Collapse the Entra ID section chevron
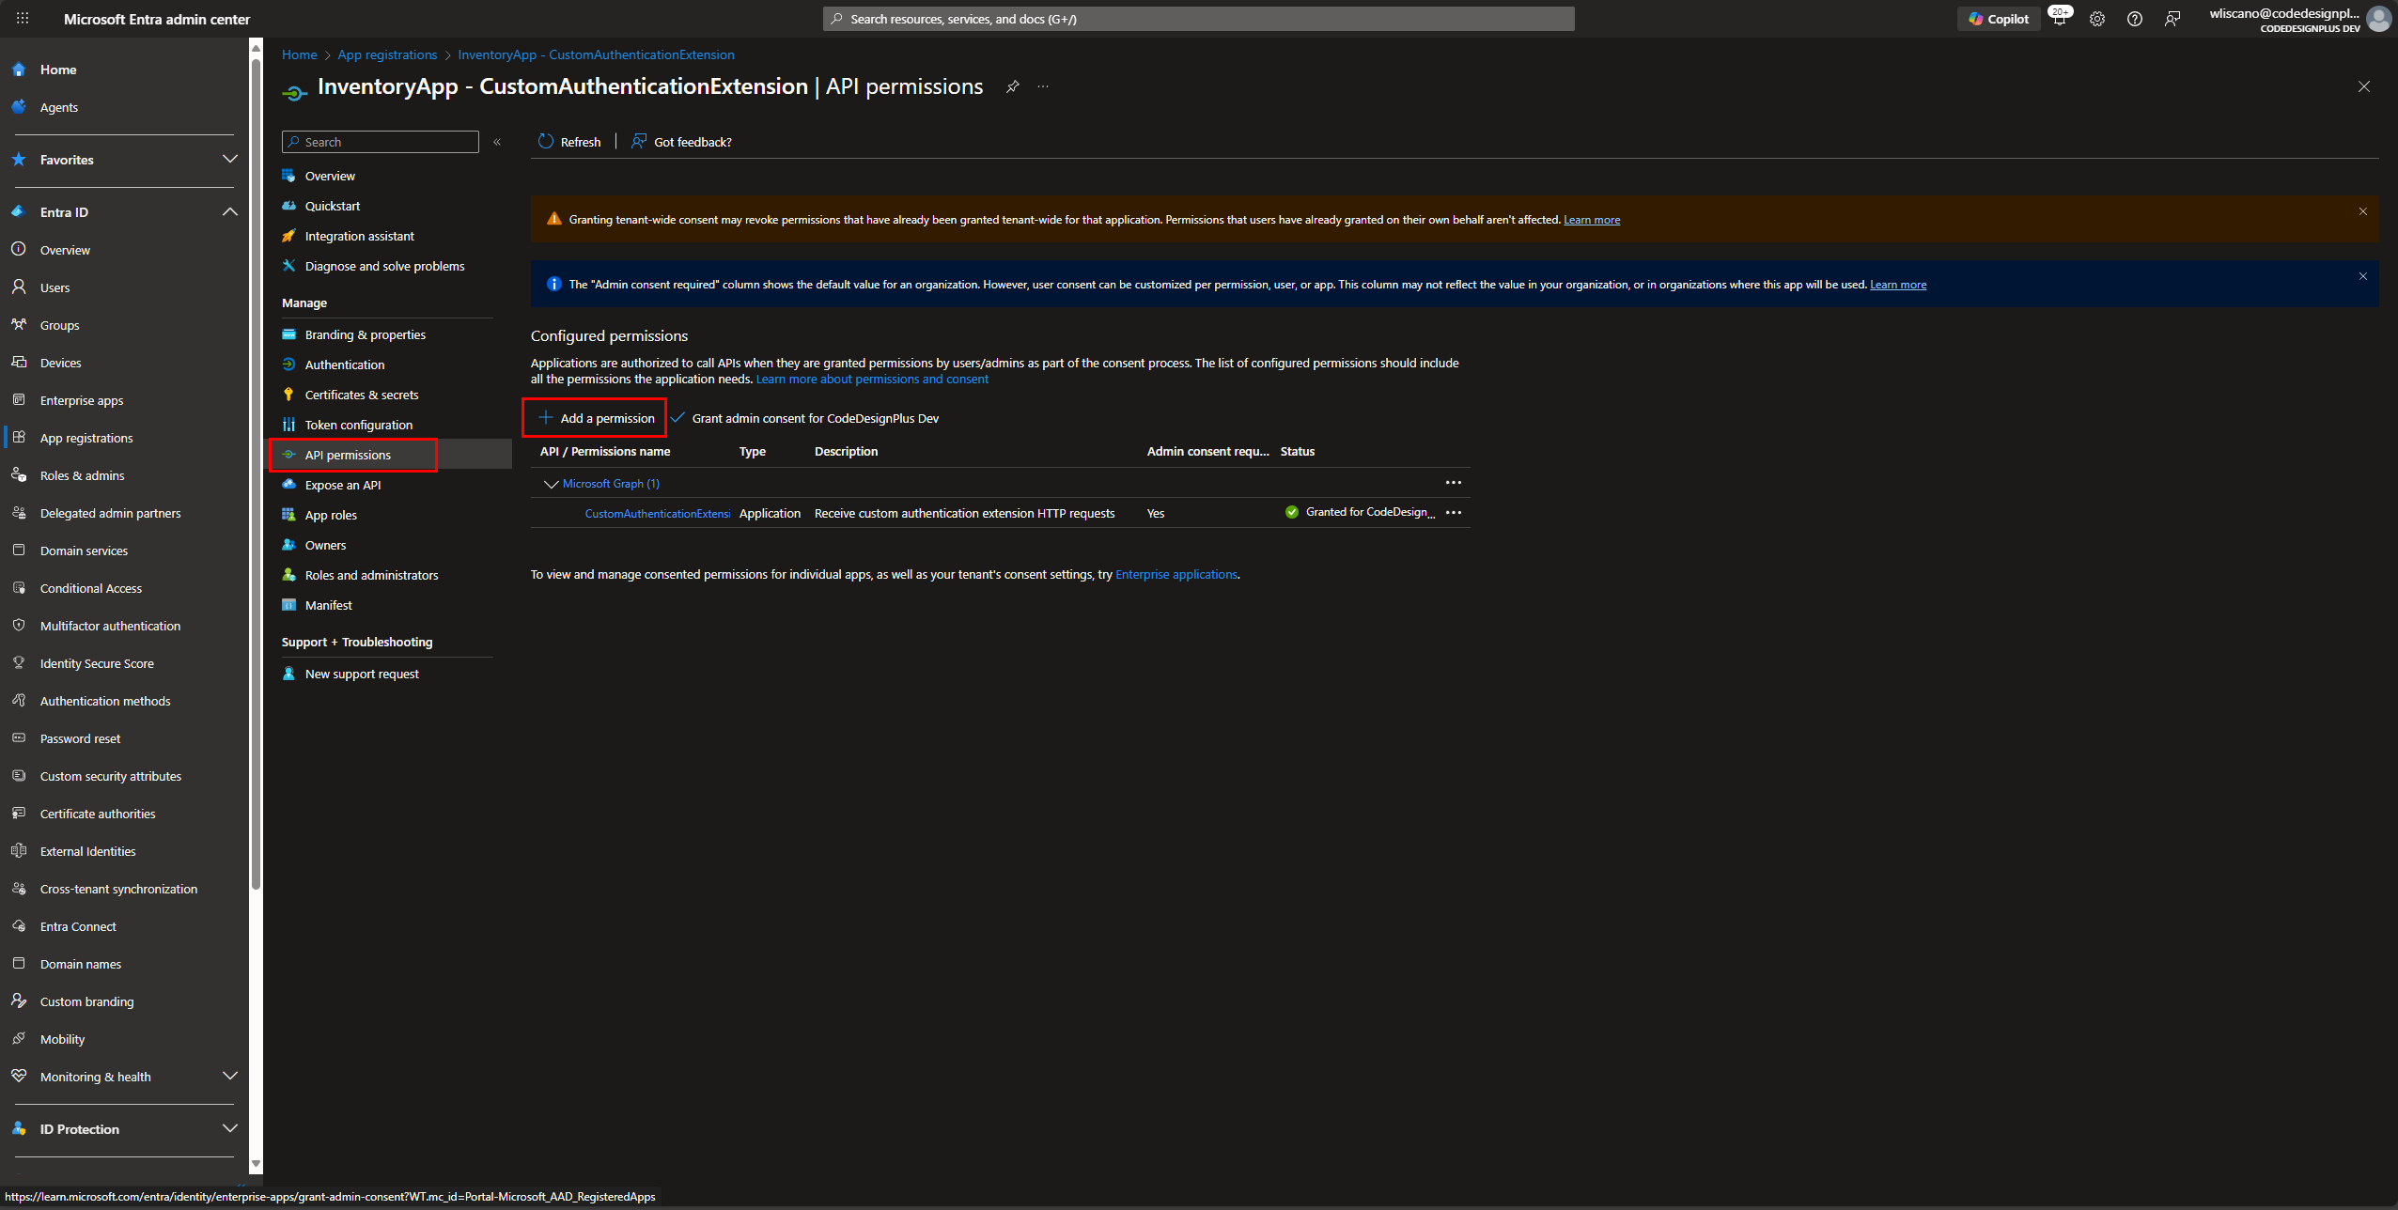 click(229, 211)
